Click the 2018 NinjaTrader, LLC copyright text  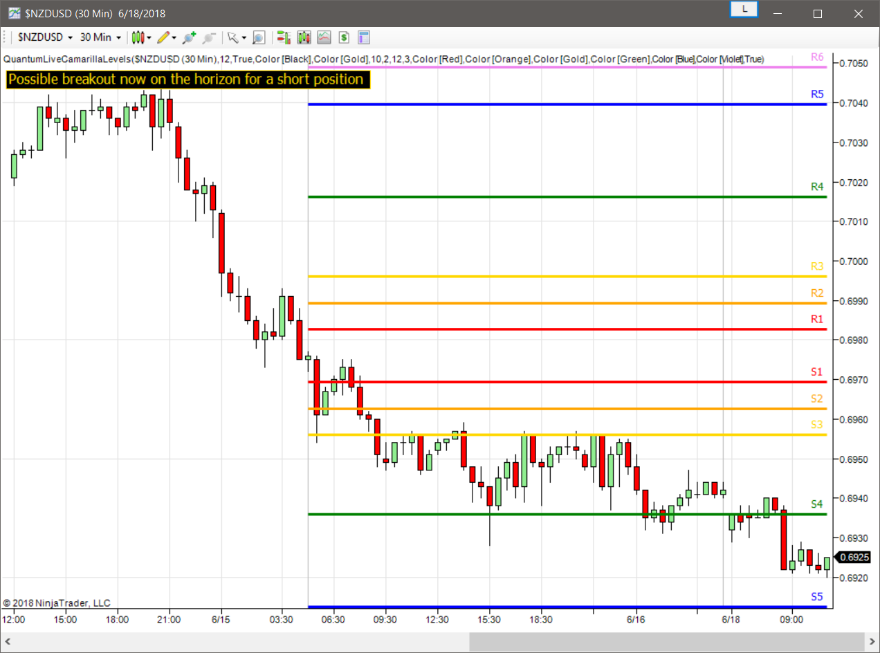point(57,603)
